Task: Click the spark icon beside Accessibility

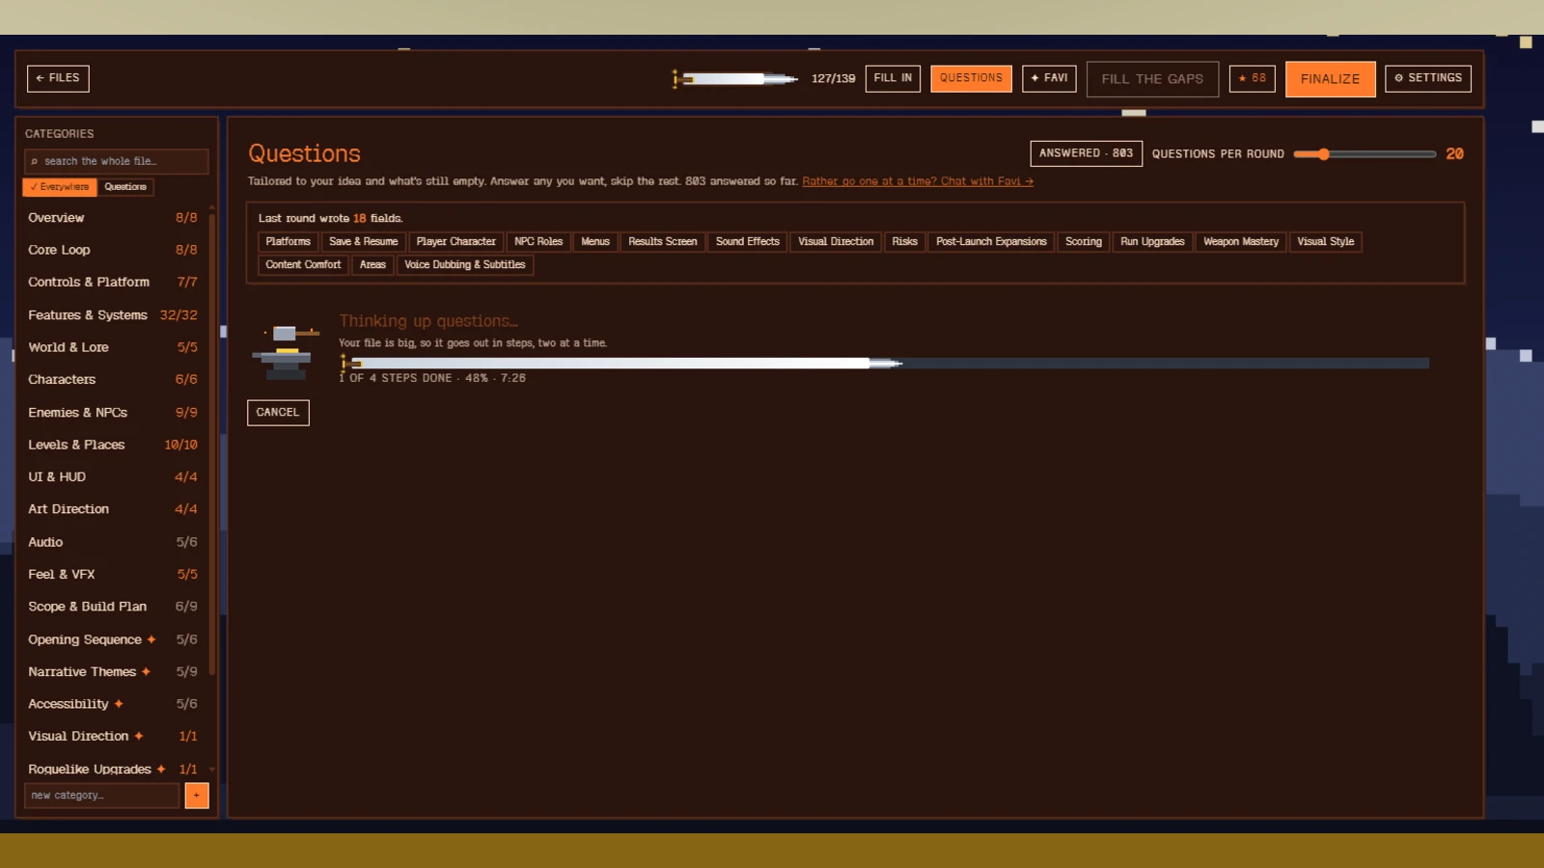Action: [x=119, y=704]
